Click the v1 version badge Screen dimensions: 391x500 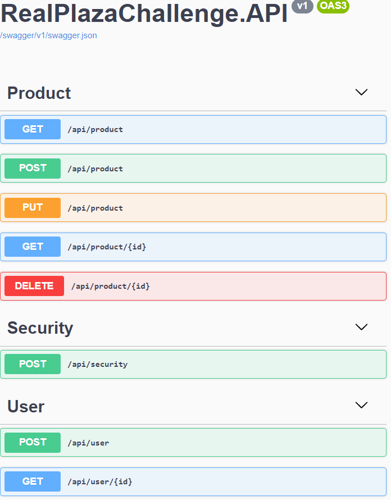(302, 7)
